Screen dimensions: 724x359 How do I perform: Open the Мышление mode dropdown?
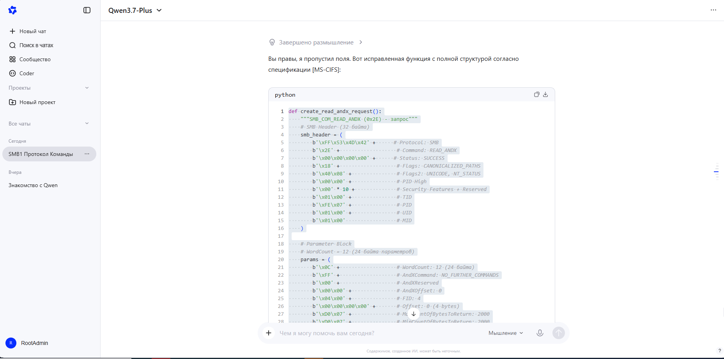point(506,333)
